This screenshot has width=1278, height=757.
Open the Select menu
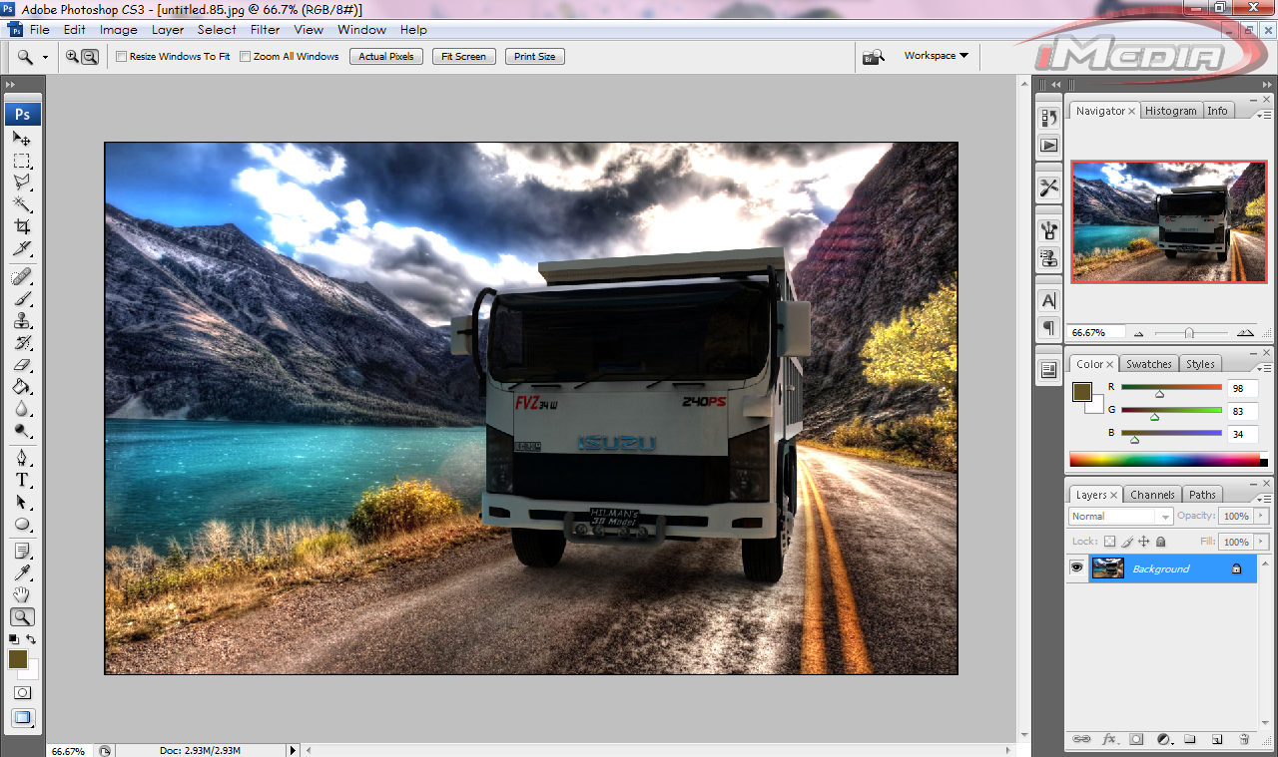point(217,30)
